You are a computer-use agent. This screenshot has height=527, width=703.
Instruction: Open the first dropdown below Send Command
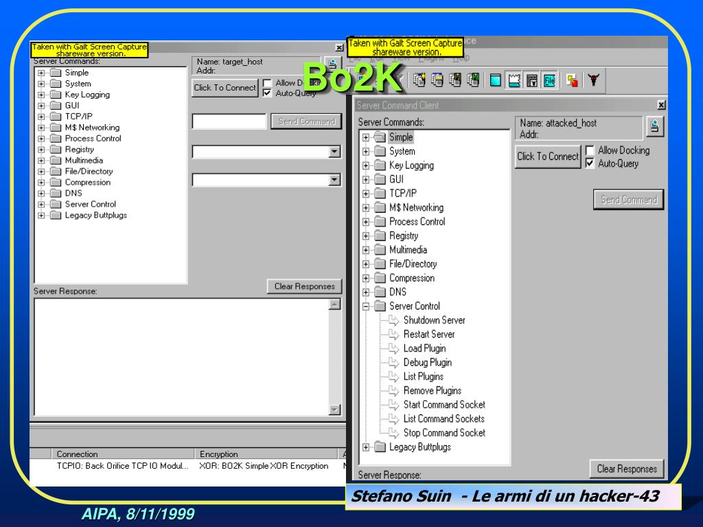[x=334, y=152]
